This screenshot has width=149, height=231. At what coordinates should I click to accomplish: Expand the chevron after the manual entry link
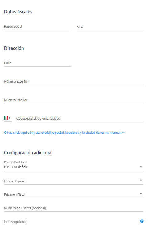[x=123, y=133]
